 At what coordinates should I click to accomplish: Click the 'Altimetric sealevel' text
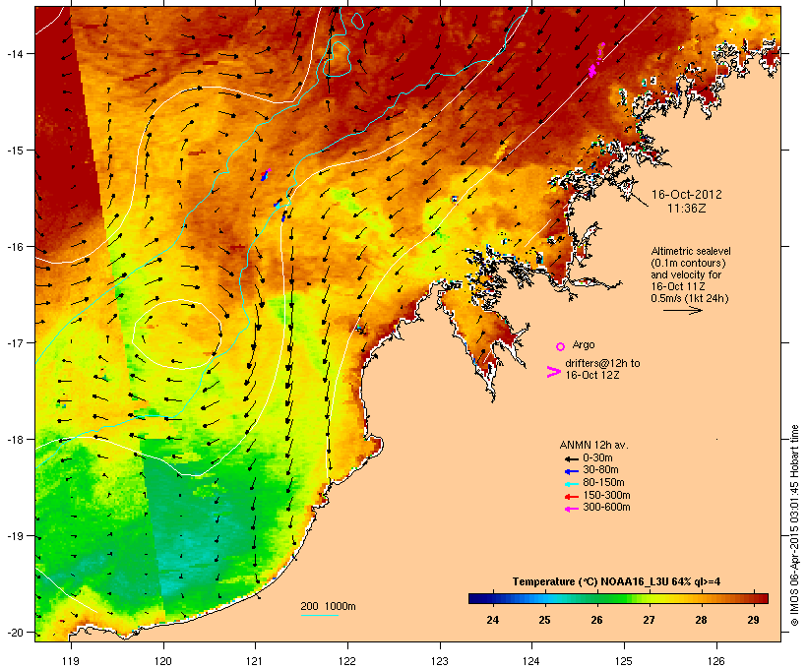click(691, 251)
